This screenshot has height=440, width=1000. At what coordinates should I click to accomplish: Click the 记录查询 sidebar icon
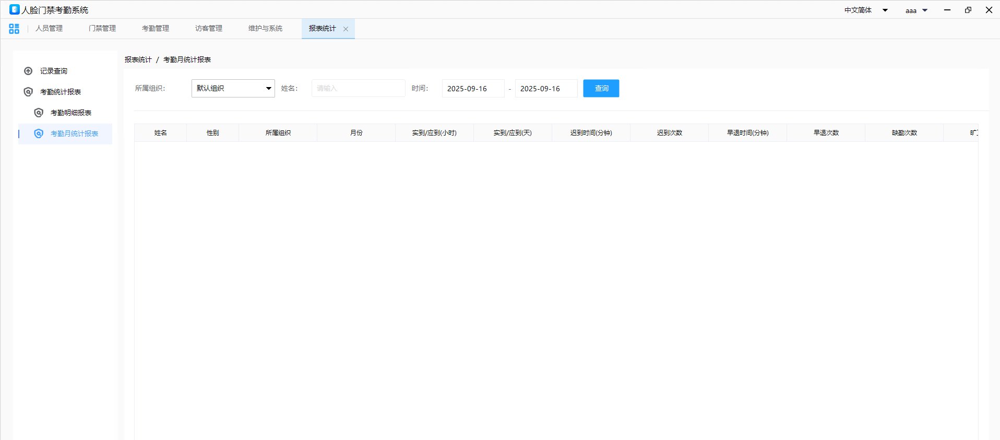point(28,71)
